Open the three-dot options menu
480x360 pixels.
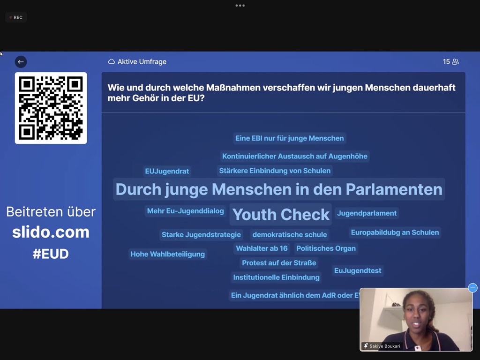pyautogui.click(x=240, y=6)
